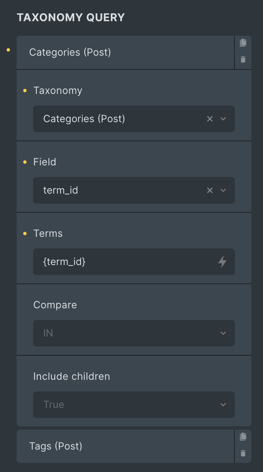Open the Include children dropdown
The height and width of the screenshot is (472, 263).
(x=134, y=405)
